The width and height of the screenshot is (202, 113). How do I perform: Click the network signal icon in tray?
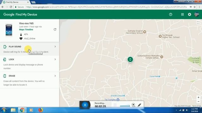click(180, 110)
